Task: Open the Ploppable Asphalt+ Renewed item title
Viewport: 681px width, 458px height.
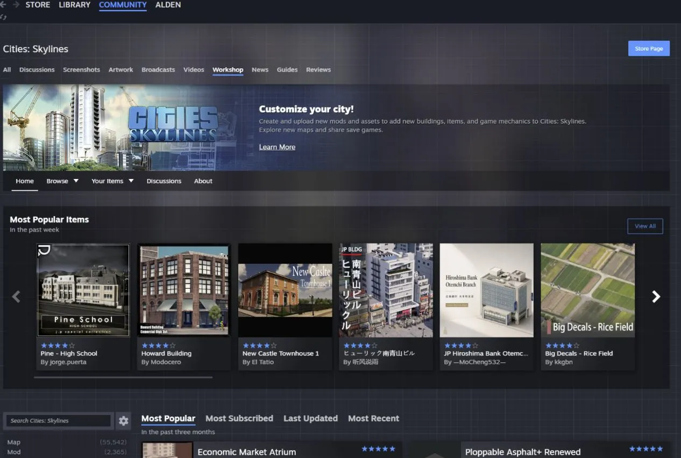Action: 523,452
